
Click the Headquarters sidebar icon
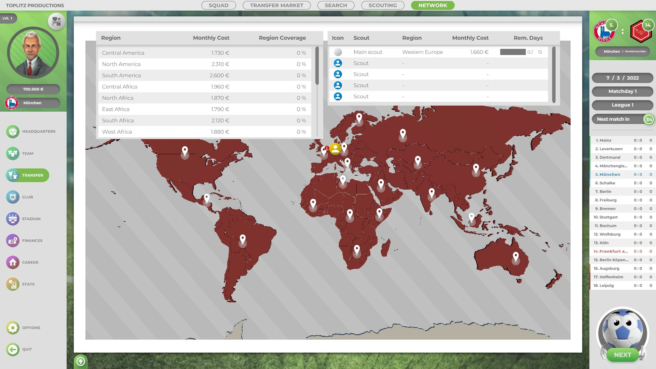point(12,131)
